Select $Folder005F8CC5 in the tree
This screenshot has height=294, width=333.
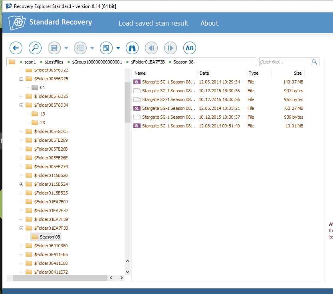pyautogui.click(x=47, y=131)
